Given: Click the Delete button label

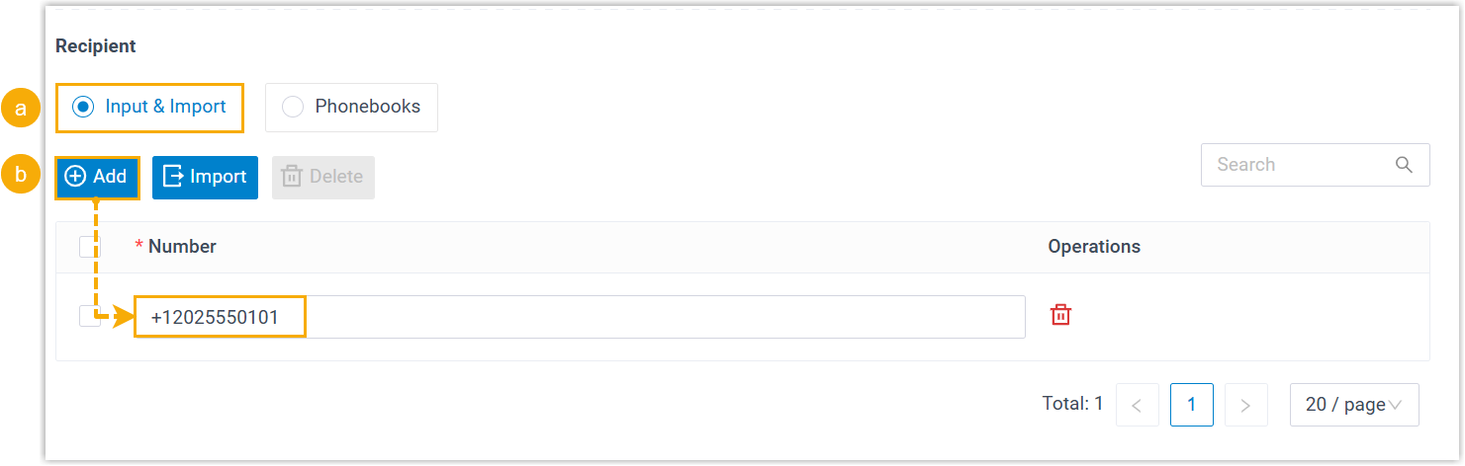Looking at the screenshot, I should pyautogui.click(x=335, y=177).
